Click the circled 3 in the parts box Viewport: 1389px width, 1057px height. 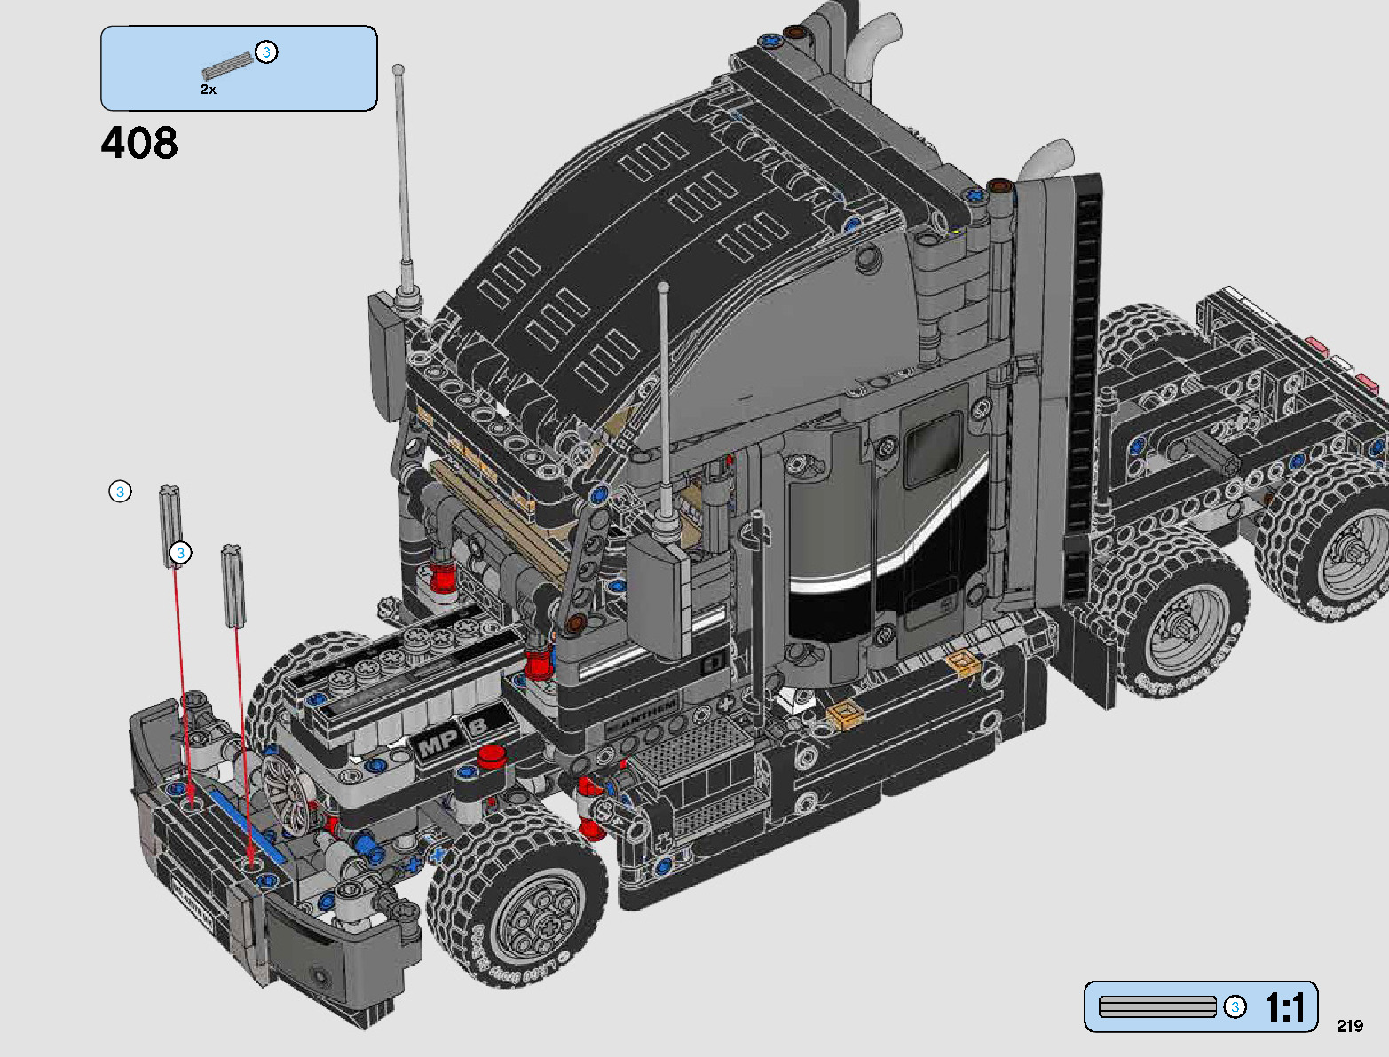[266, 52]
